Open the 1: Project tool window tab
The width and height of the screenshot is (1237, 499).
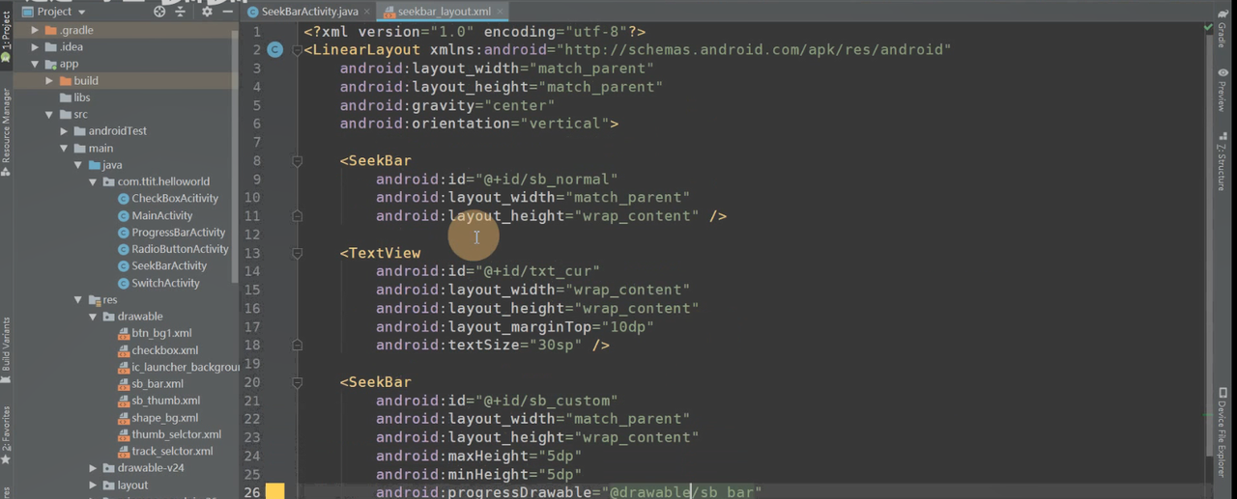(x=6, y=37)
